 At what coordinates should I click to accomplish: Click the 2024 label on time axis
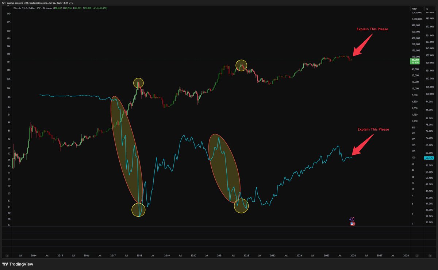tap(299, 256)
